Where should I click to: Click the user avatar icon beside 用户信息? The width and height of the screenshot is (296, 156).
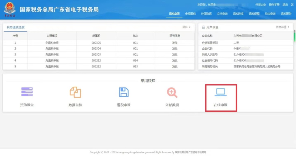203,27
